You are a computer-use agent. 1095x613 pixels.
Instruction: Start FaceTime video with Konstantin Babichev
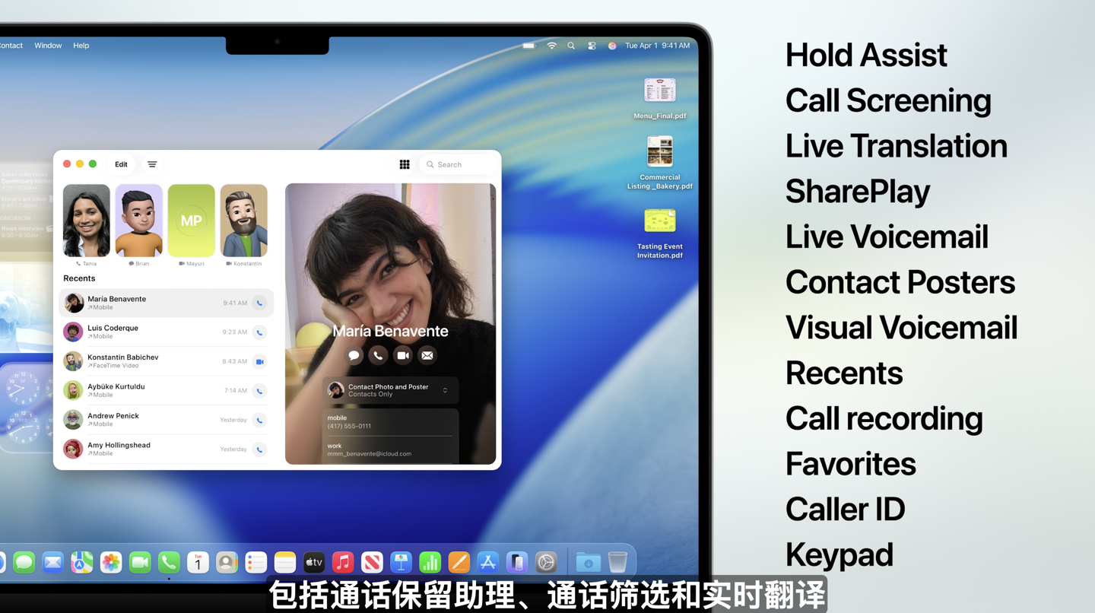click(259, 361)
